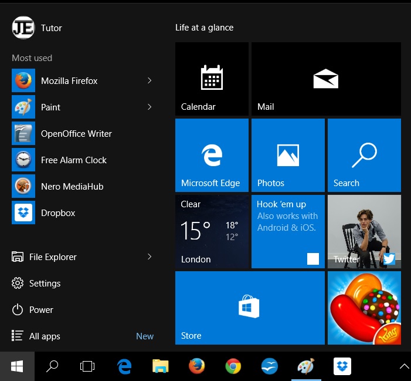The width and height of the screenshot is (411, 381).
Task: Click the OpenOffice Writer label text
Action: point(76,134)
